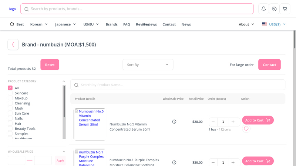296x166 pixels.
Task: Open the notifications bell icon
Action: click(263, 8)
